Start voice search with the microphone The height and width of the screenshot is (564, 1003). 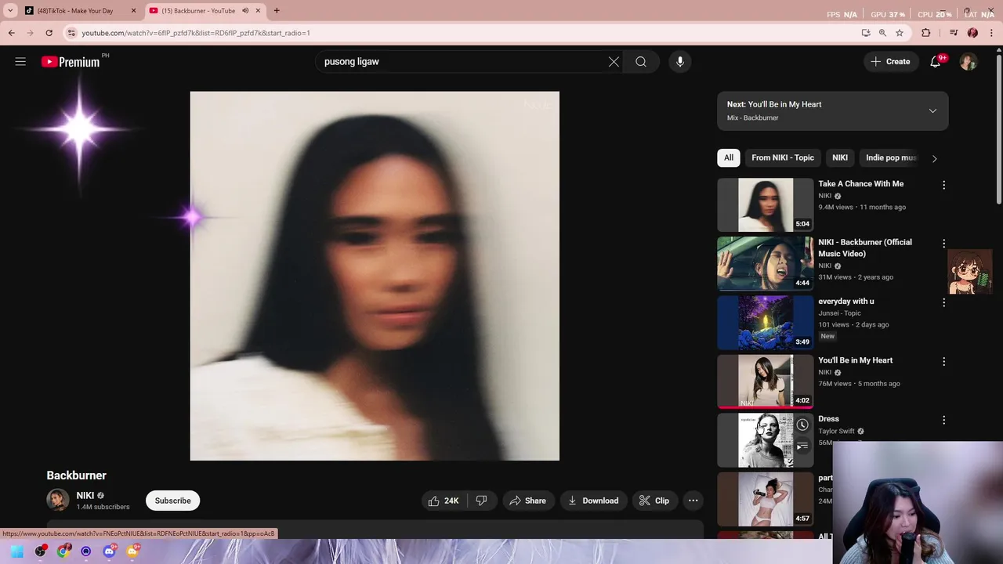[x=680, y=62]
